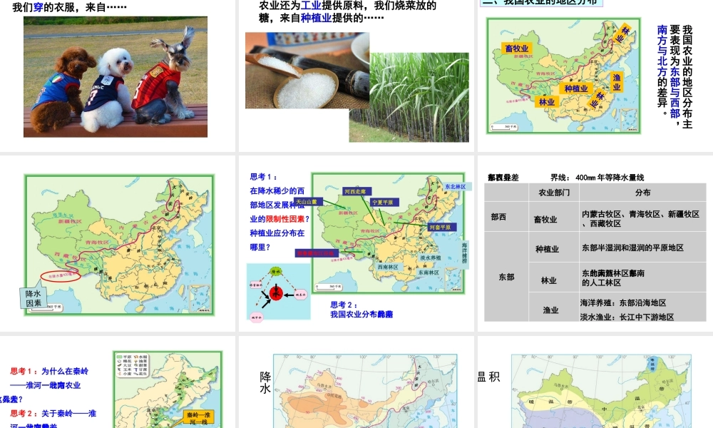This screenshot has width=713, height=428.
Task: Click the 渔业 label on the distribution map
Action: pos(617,82)
